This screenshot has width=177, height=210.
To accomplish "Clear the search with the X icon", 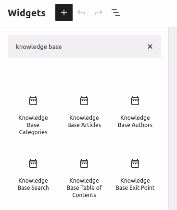I will pos(150,47).
